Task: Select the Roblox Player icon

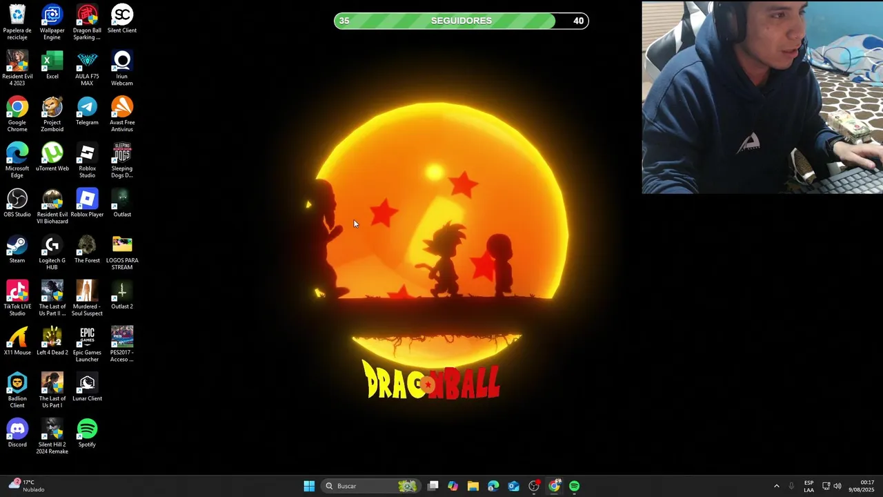Action: [87, 203]
